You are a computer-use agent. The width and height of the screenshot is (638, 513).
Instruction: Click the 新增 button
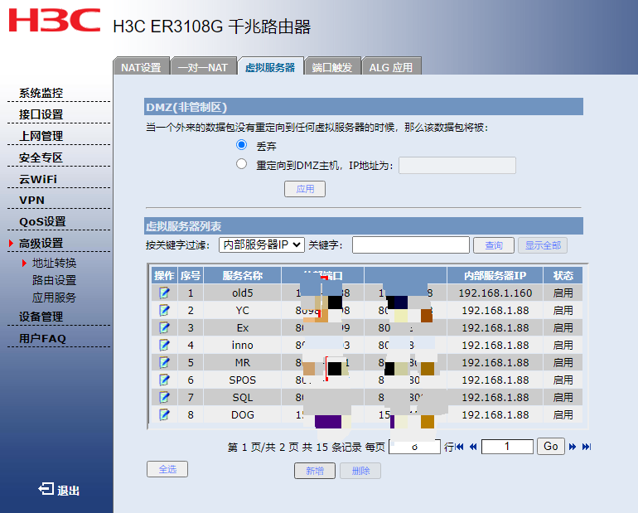tap(315, 471)
